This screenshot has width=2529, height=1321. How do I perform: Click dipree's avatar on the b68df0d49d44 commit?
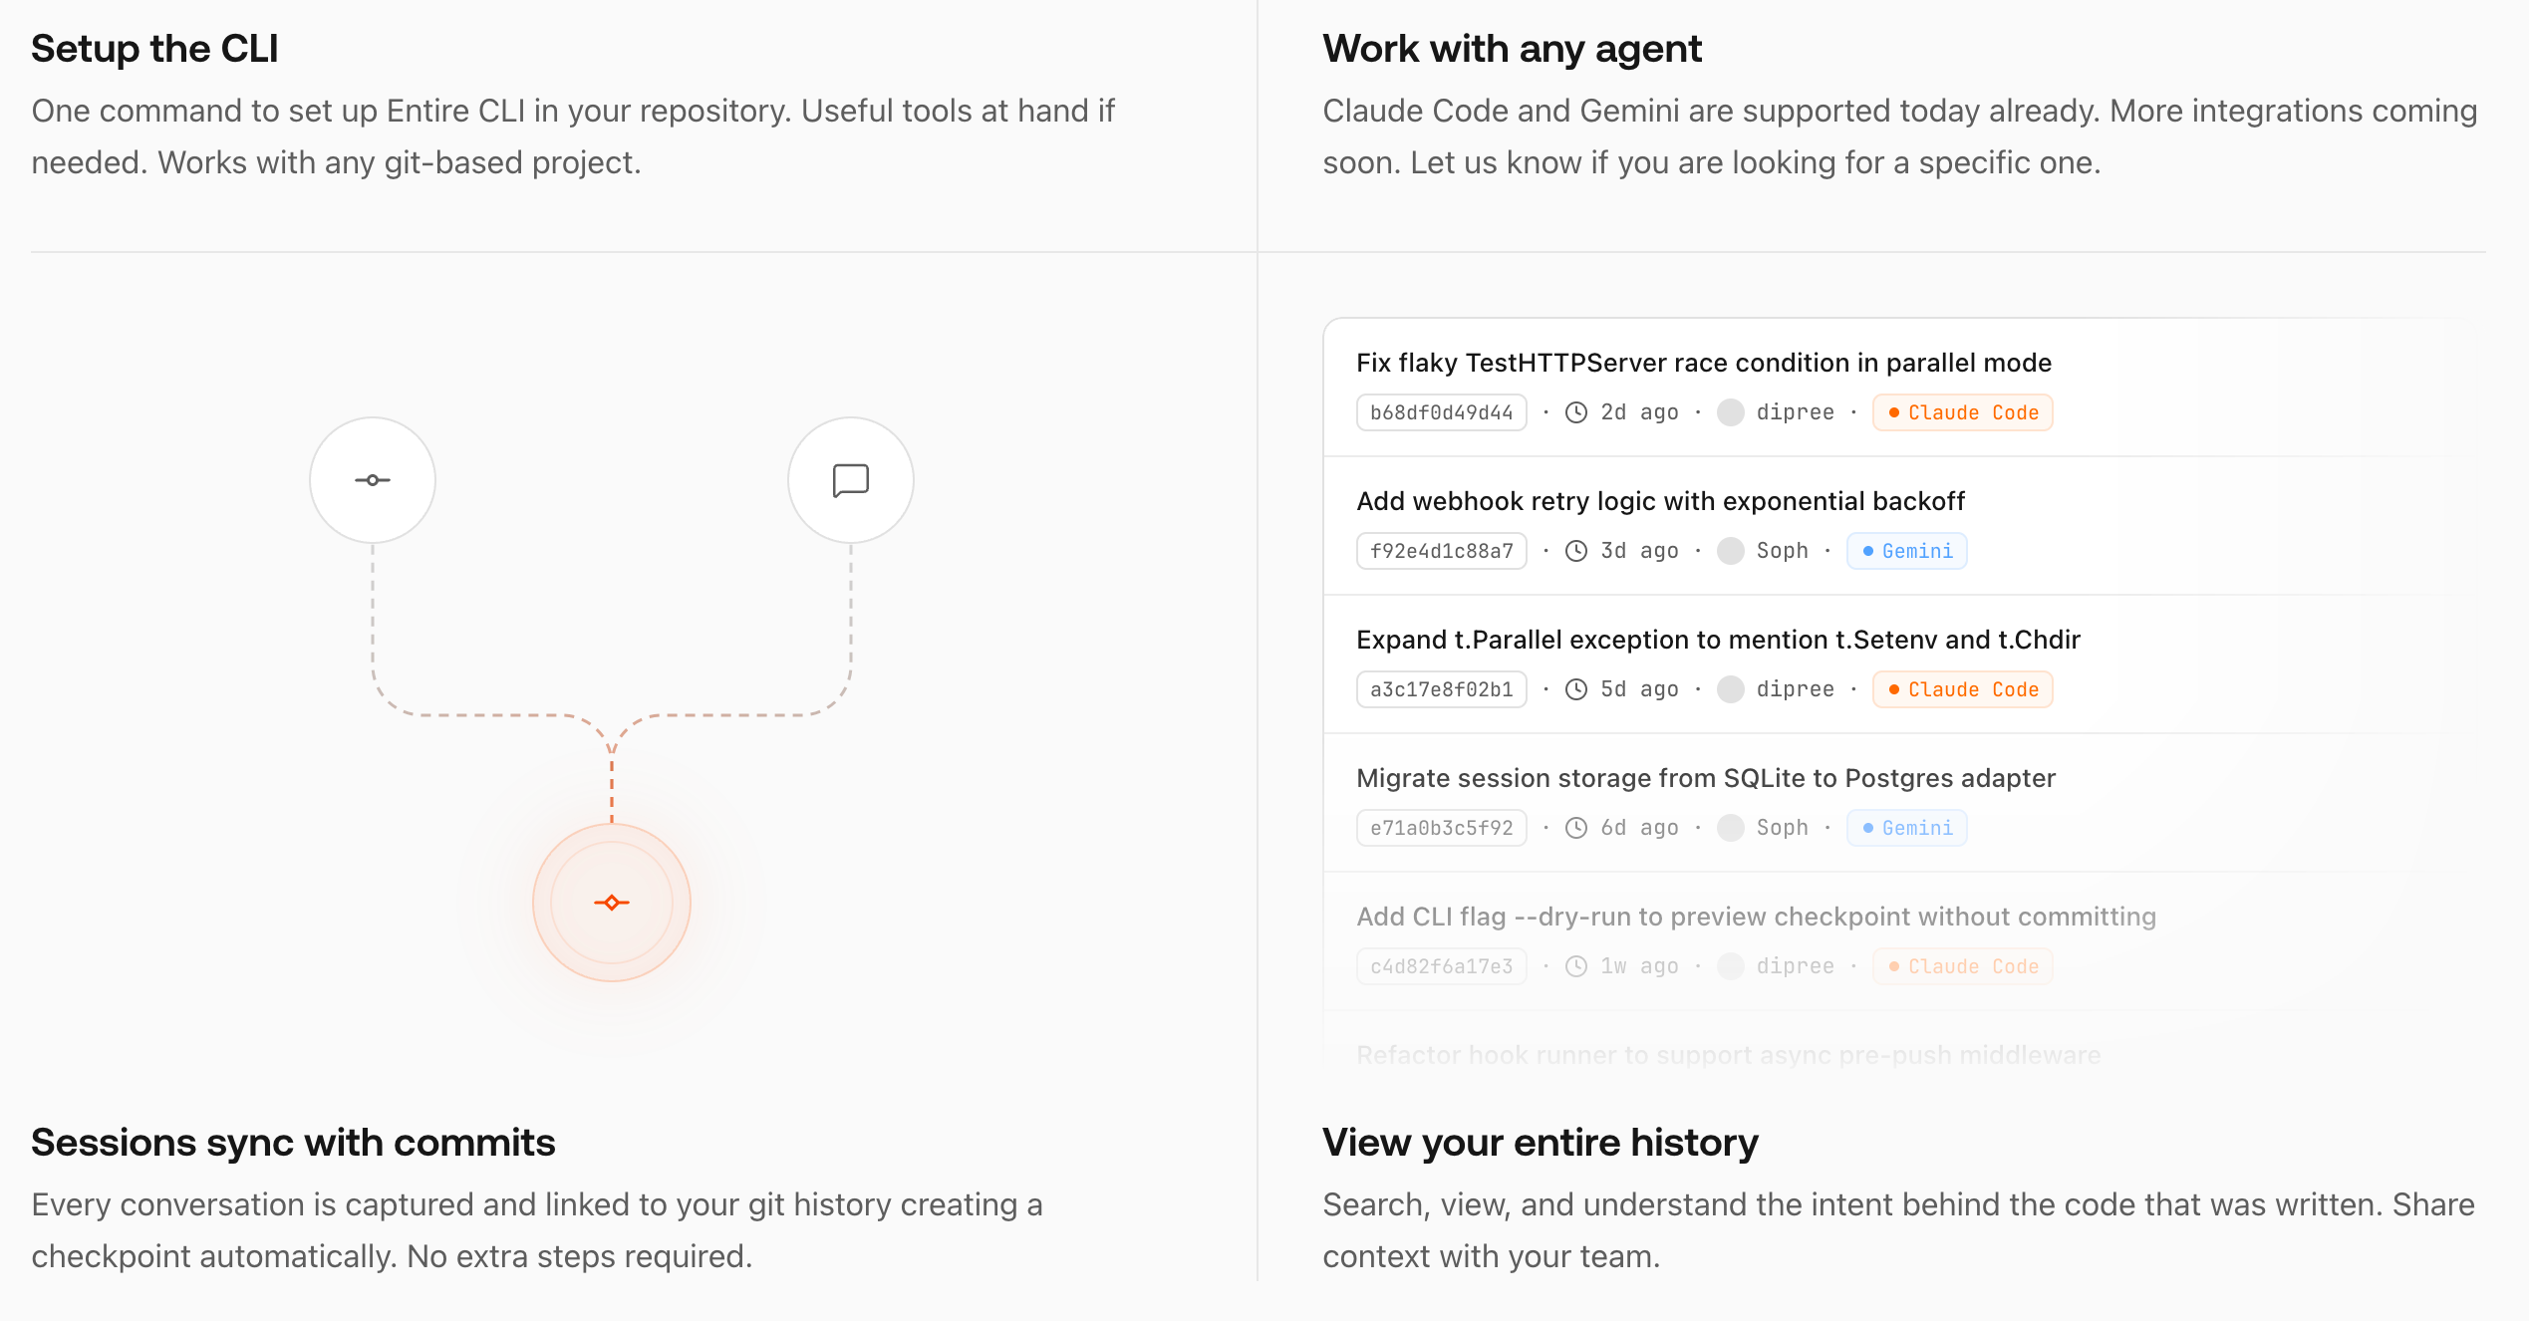(1731, 412)
